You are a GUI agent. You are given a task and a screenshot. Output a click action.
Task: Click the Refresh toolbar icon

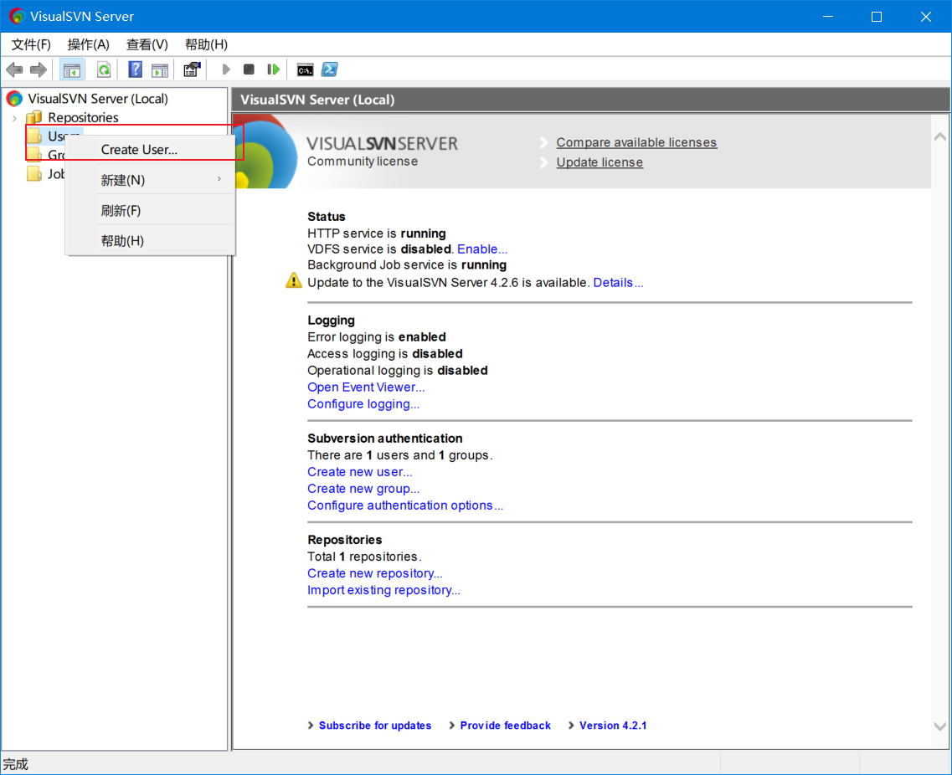tap(104, 69)
